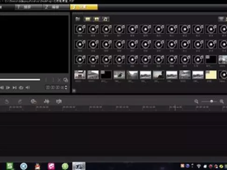The width and height of the screenshot is (227, 170).
Task: Toggle the show photos filter in library
Action: click(x=97, y=19)
